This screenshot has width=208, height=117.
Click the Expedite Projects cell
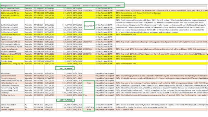(x=13, y=110)
